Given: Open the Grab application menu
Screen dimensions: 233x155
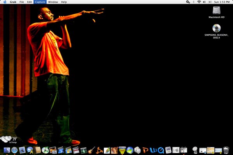Looking at the screenshot, I should click(x=13, y=2).
